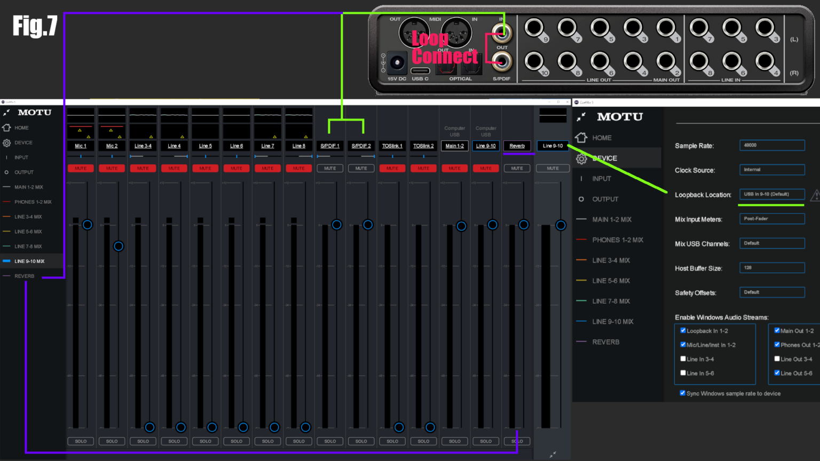
Task: Enable the Line In 3-4 audio stream
Action: [x=683, y=359]
